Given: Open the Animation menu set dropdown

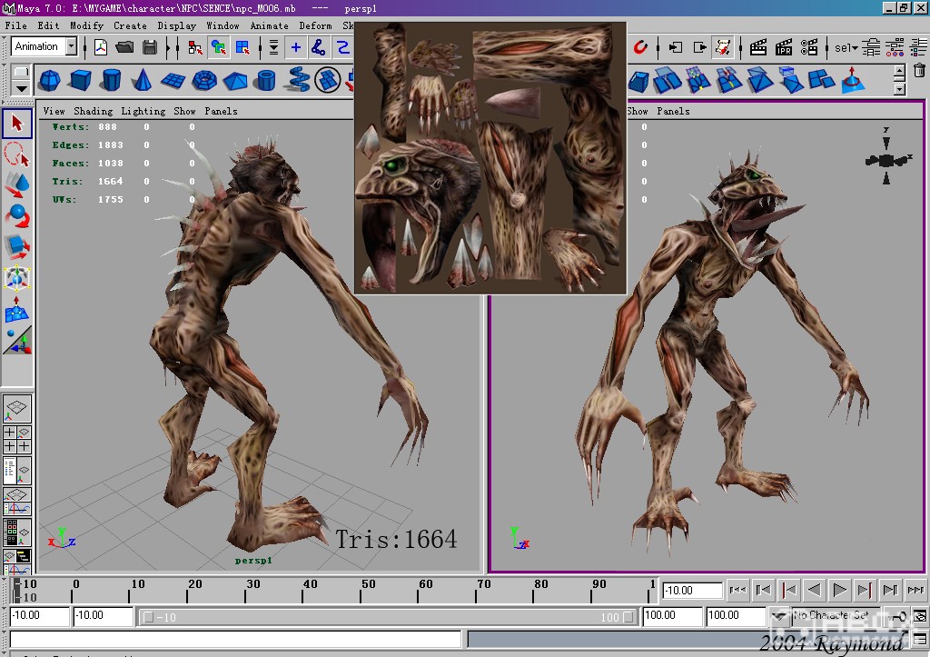Looking at the screenshot, I should [71, 47].
